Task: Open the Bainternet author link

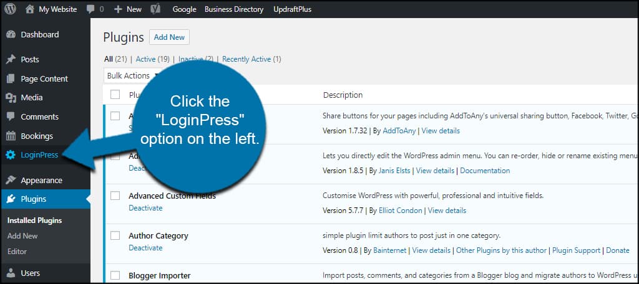Action: point(391,250)
